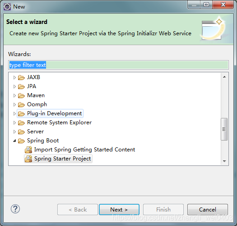
Task: Click the scrollbar up arrow
Action: [x=224, y=77]
